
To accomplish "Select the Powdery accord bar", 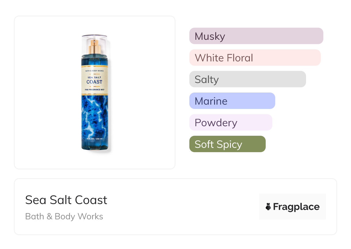I will [x=231, y=122].
